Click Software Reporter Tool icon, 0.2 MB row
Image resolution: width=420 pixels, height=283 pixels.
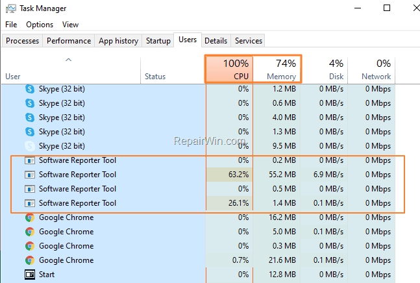(x=30, y=160)
